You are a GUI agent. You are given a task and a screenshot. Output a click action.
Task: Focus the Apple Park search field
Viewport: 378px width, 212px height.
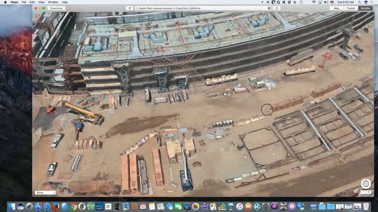203,8
